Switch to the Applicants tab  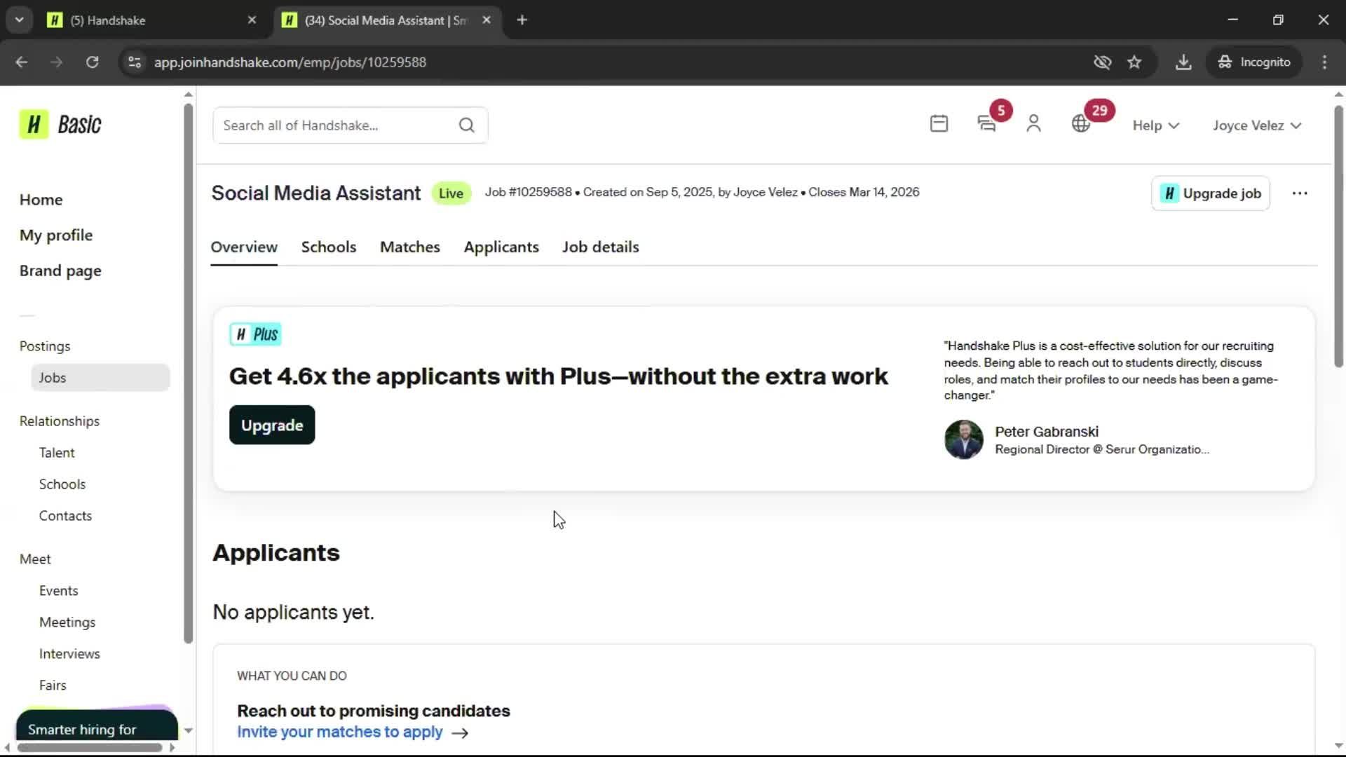(x=501, y=247)
